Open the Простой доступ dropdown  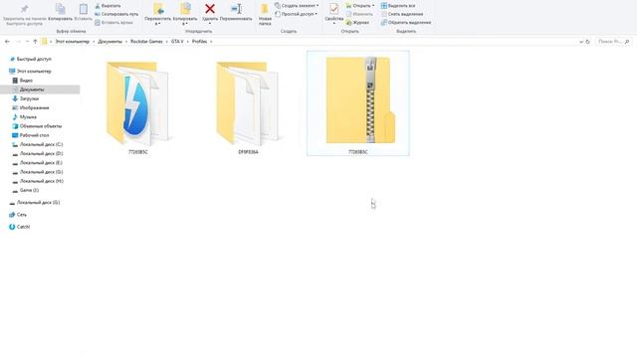tap(297, 14)
